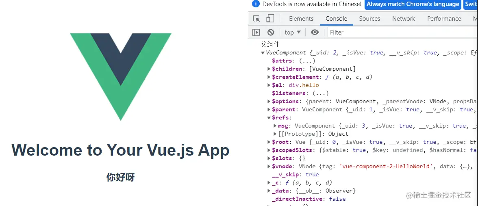Open the Sources tab
478x206 pixels.
click(x=369, y=19)
